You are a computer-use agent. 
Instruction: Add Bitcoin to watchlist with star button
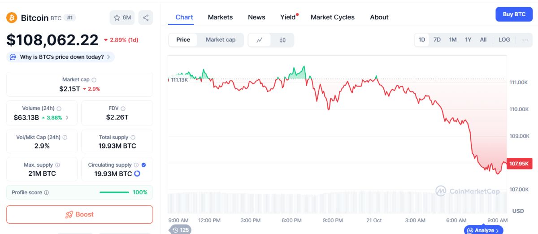(122, 17)
